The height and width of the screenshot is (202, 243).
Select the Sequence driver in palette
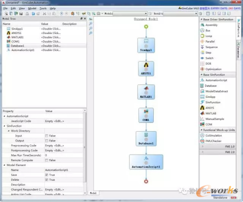pos(209,47)
